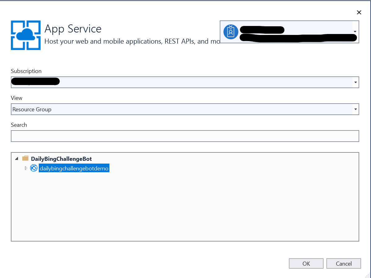Click the dailybingchallengebotdemo web app icon
The width and height of the screenshot is (371, 278).
33,168
